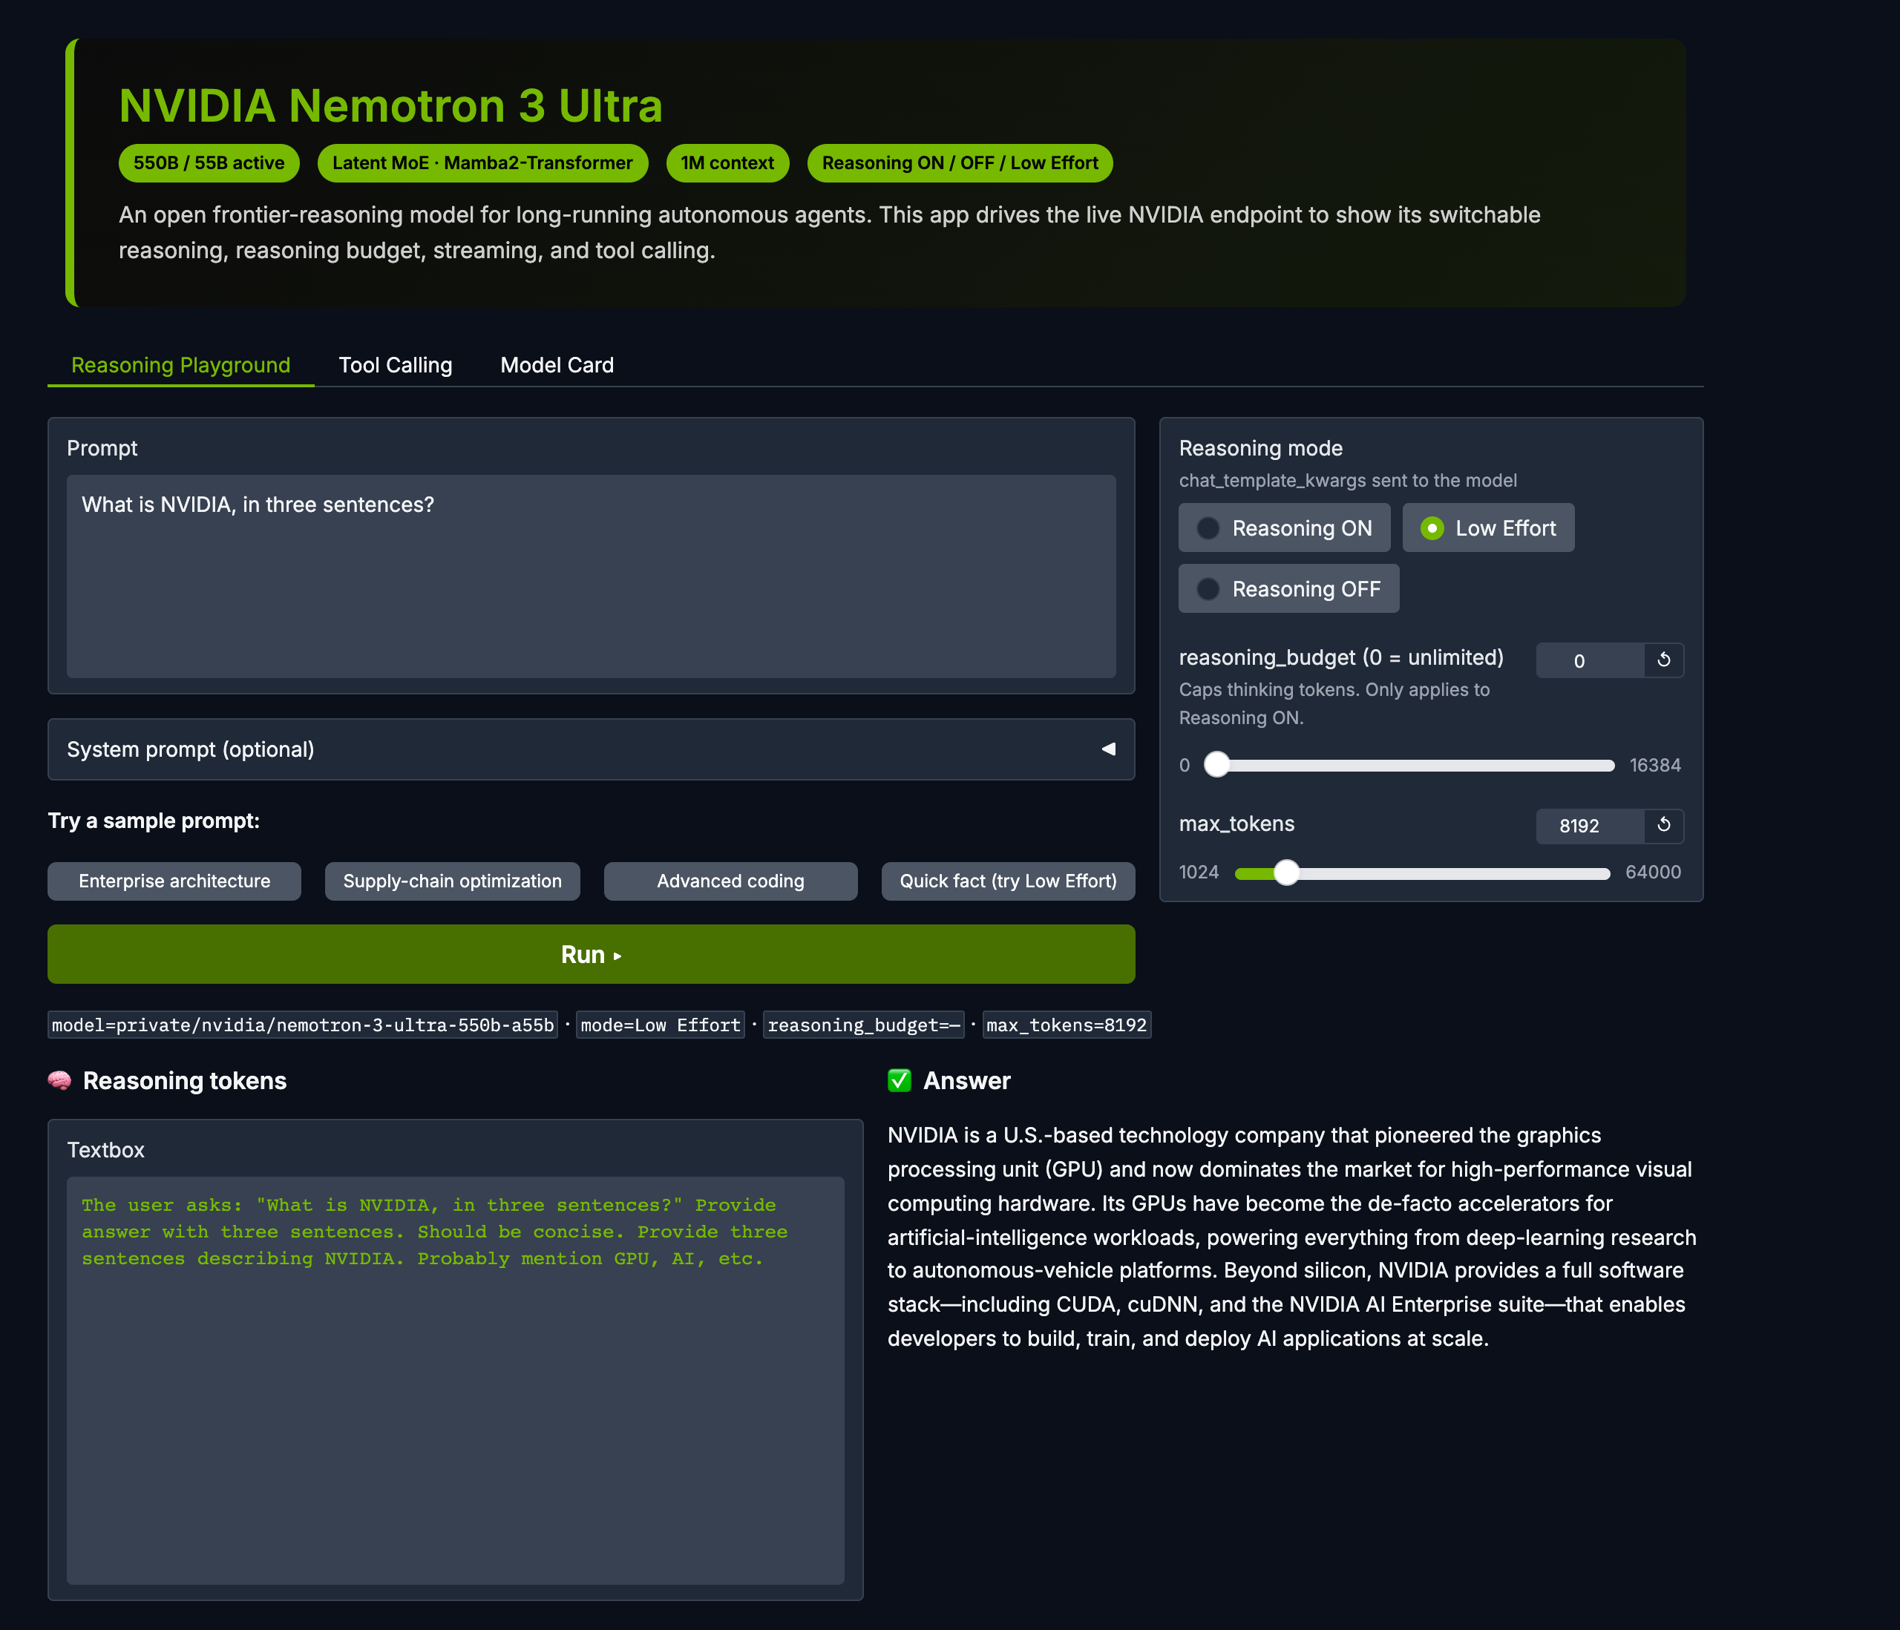Screen dimensions: 1900x1630
Task: Click the NVIDIA Nemotron 3 Ultra heading
Action: tap(390, 105)
